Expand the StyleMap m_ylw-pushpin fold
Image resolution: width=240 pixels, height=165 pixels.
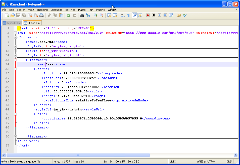pyautogui.click(x=15, y=46)
